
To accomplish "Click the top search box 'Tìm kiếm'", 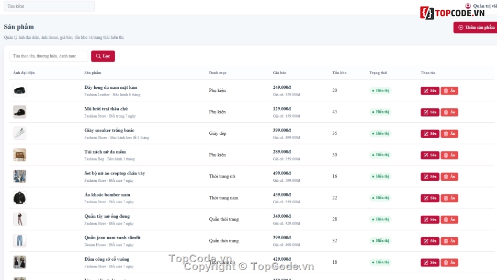I will tap(49, 6).
